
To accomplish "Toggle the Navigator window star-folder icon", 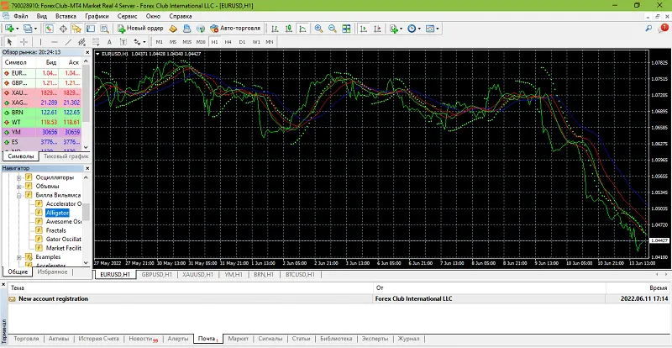I will click(x=76, y=29).
